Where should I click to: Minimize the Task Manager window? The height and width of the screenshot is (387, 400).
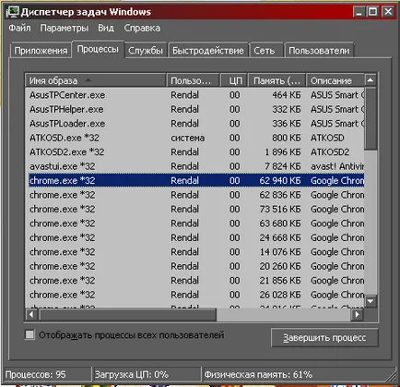pyautogui.click(x=359, y=12)
